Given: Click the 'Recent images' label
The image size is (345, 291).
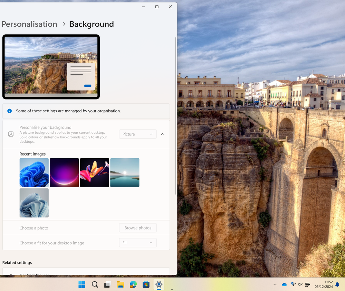Looking at the screenshot, I should point(32,154).
